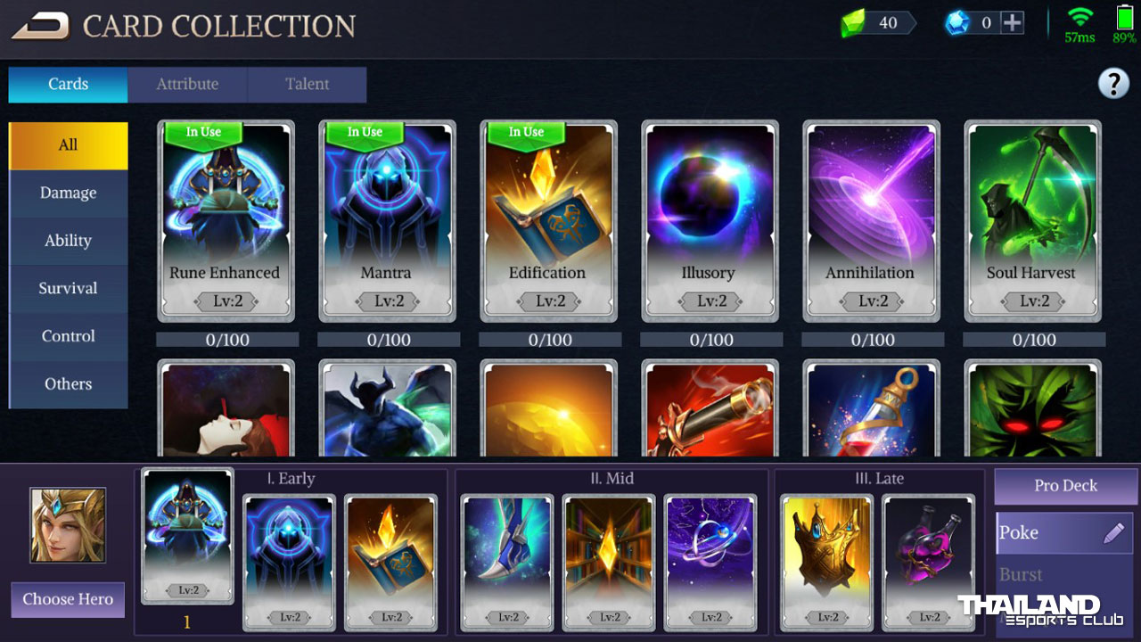Screen dimensions: 1141x642
Task: Open the Pro Deck button
Action: click(x=1066, y=487)
